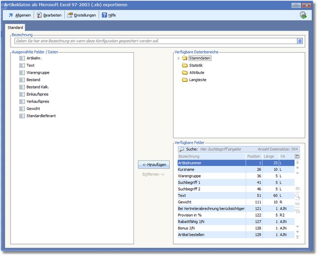
Task: Click the column chooser icon in the table header
Action: point(297,156)
